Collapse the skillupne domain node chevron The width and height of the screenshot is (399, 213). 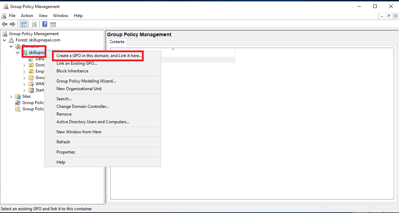pos(17,53)
